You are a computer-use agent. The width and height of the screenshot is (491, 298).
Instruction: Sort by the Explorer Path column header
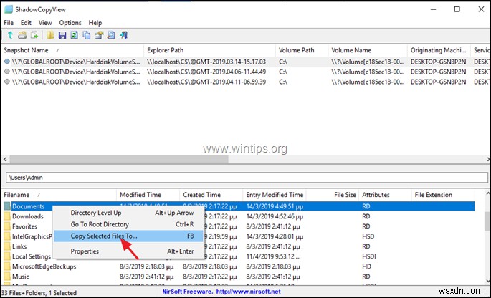click(209, 50)
